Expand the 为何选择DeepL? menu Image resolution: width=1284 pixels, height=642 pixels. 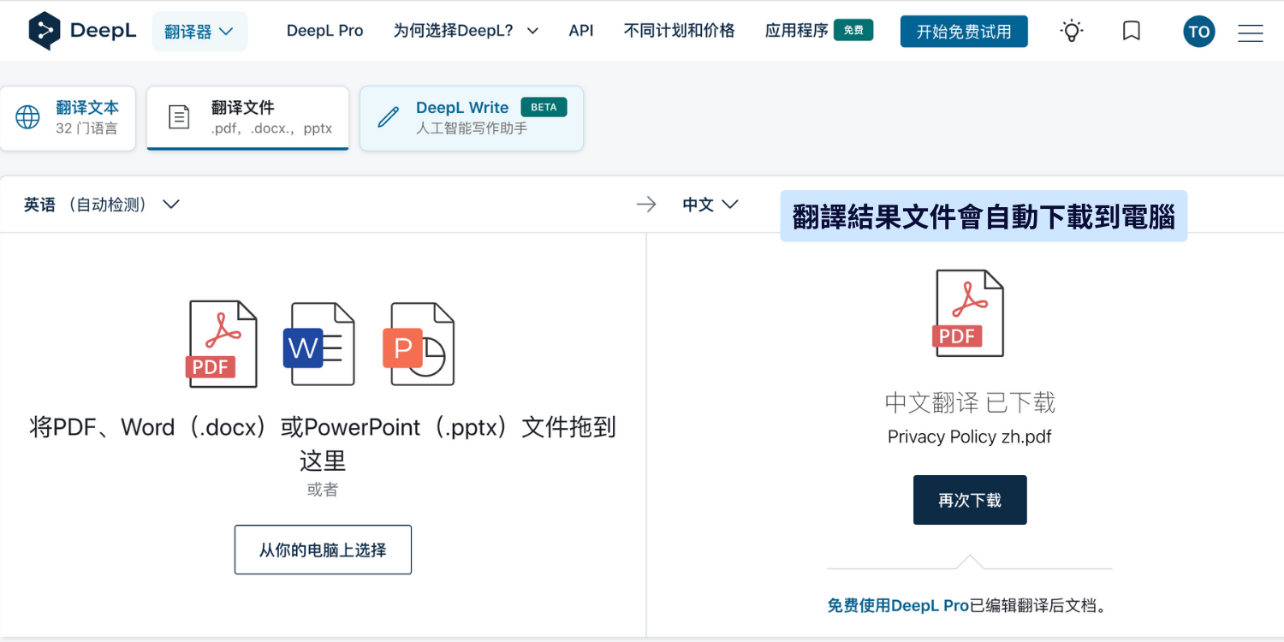pyautogui.click(x=466, y=31)
